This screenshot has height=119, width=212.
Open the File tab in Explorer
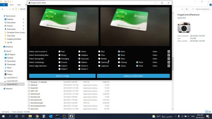pyautogui.click(x=4, y=5)
